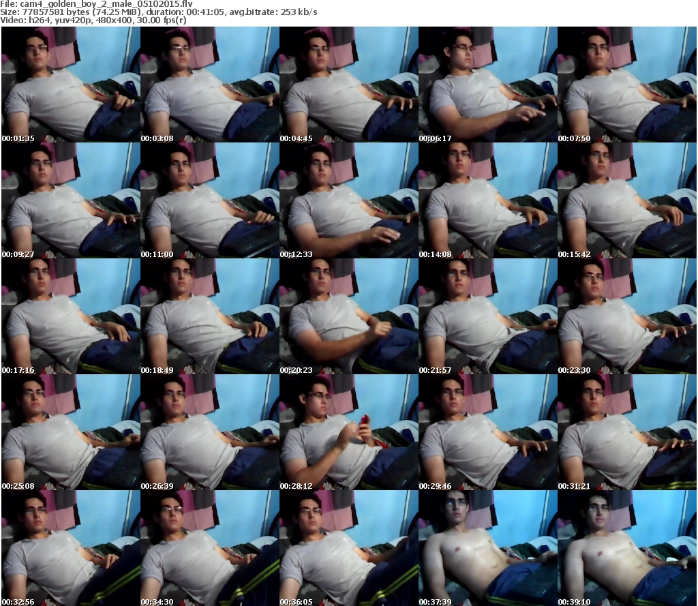This screenshot has width=698, height=606.
Task: Select the thumbnail stamped 00:03:08
Action: click(210, 85)
